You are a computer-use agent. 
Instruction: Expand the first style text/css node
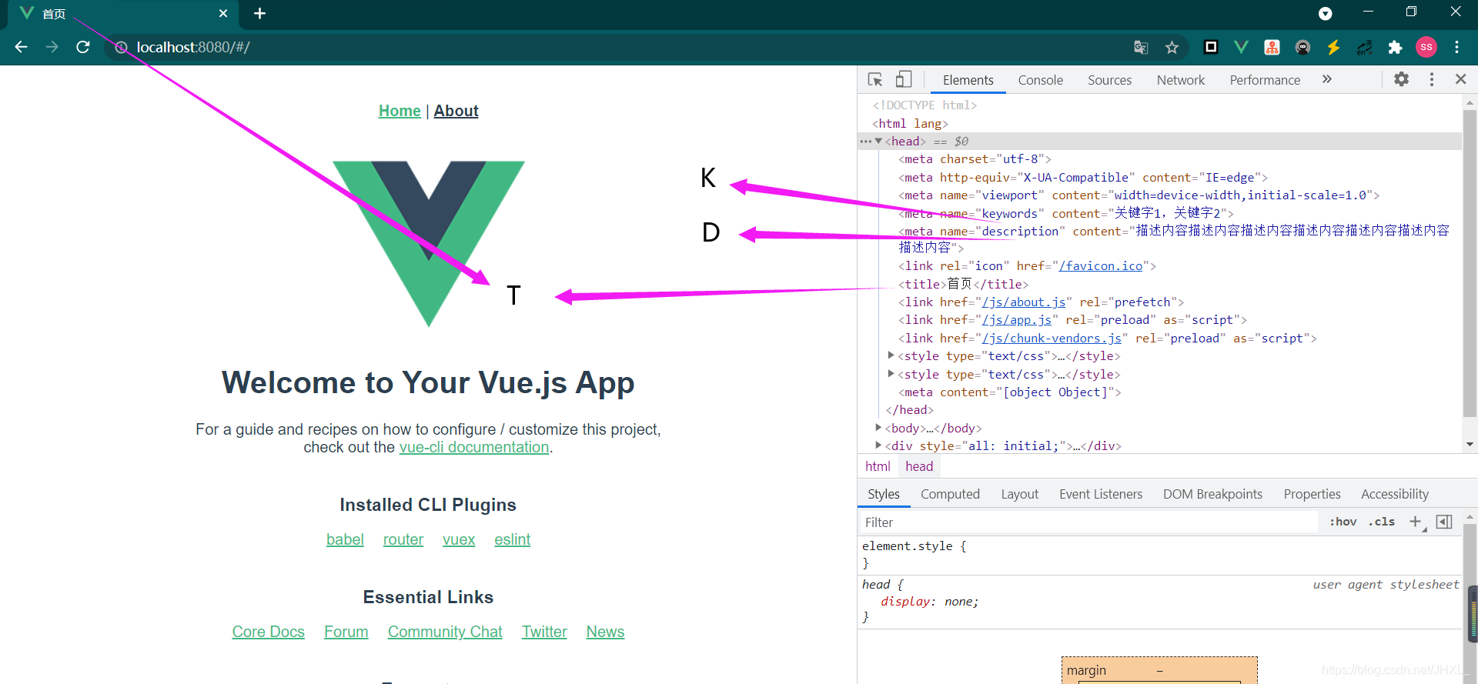(x=891, y=355)
